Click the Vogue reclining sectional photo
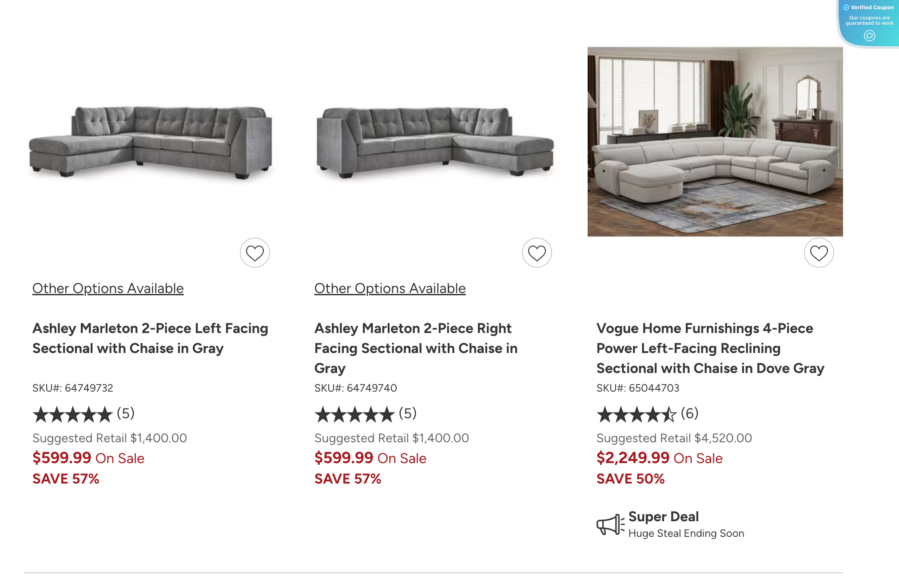 tap(715, 141)
